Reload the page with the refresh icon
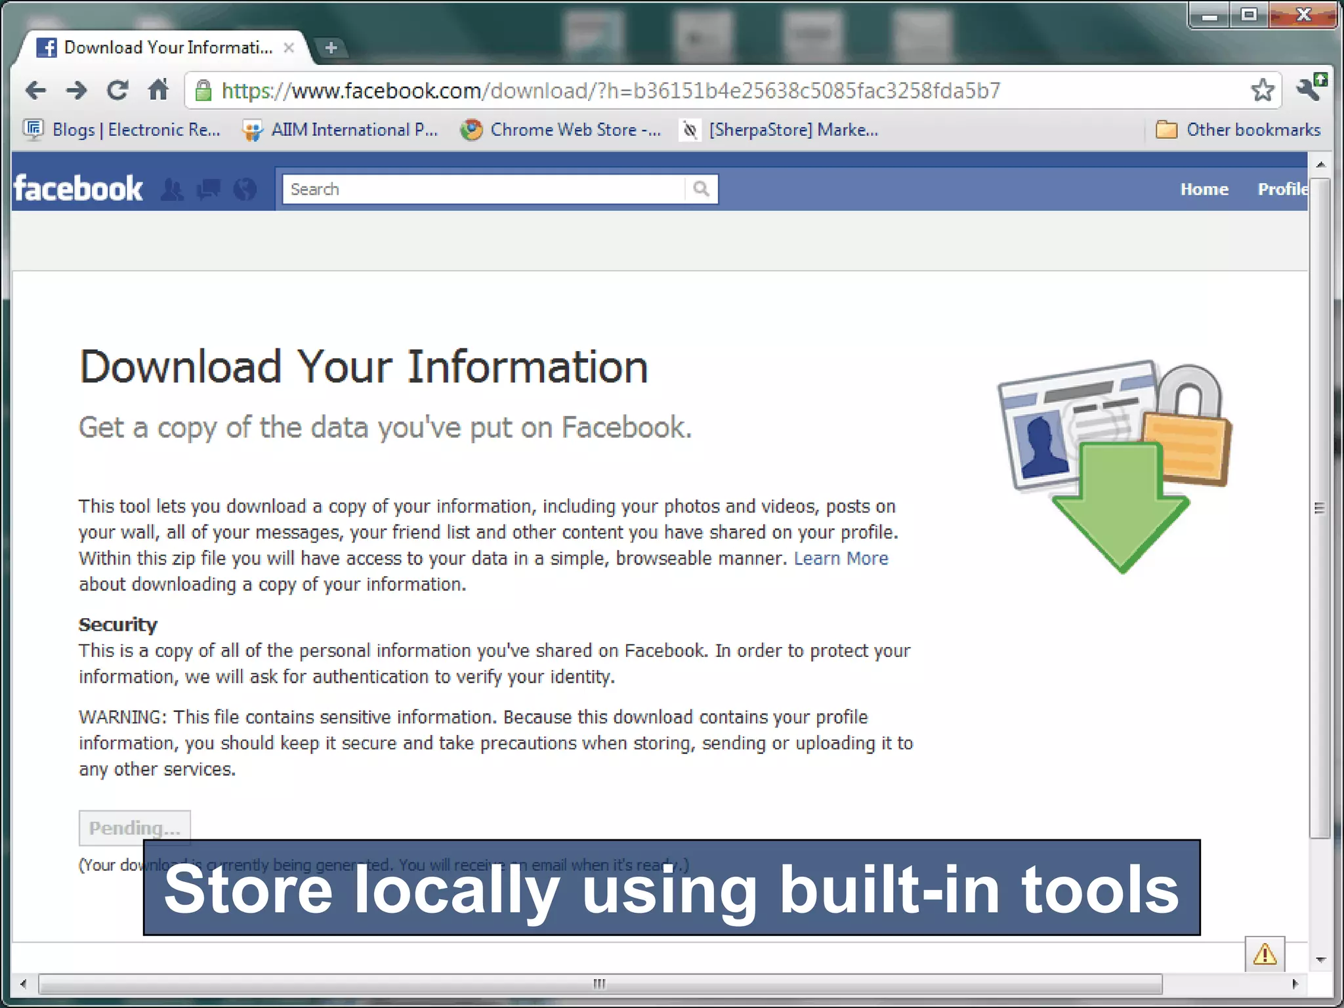 pos(117,90)
